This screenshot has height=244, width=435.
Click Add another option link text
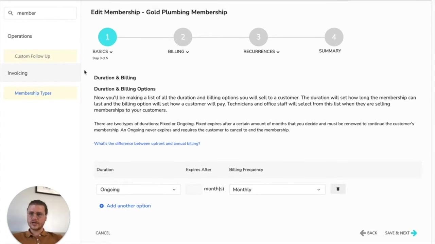click(129, 206)
